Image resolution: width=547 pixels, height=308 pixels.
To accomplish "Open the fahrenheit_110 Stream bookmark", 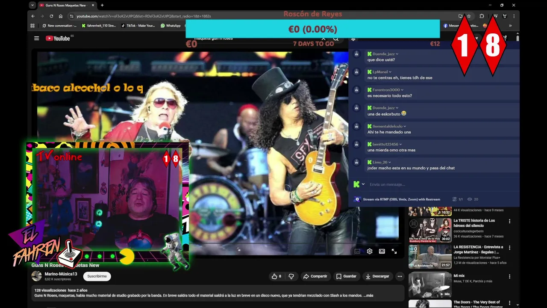I will [99, 26].
